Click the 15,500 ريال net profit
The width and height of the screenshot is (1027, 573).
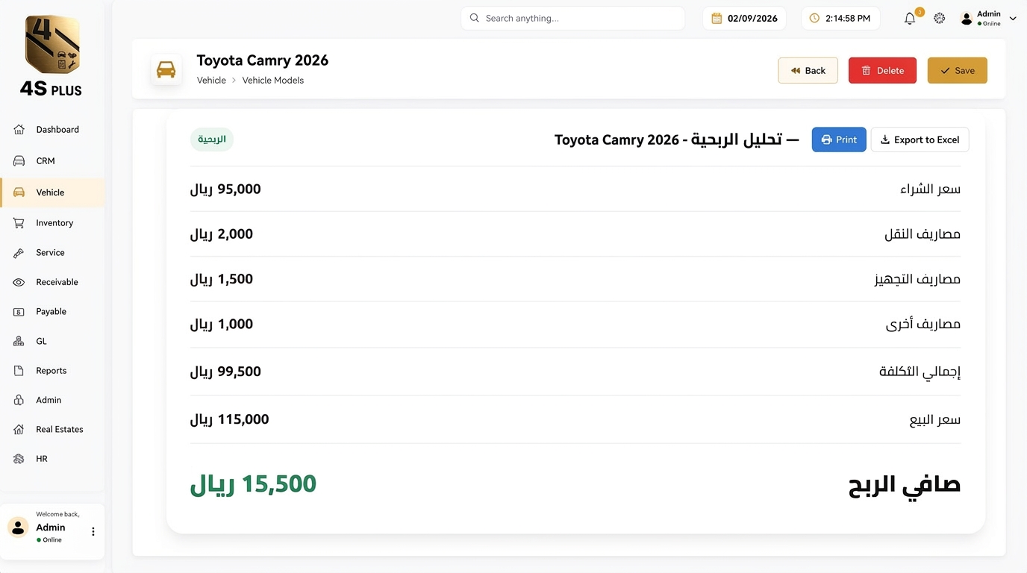click(253, 484)
